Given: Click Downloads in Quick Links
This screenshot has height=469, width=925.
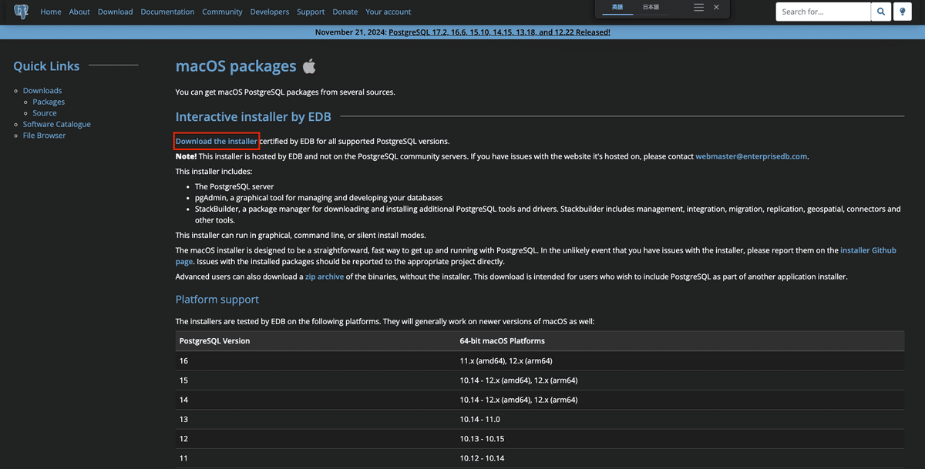Looking at the screenshot, I should pos(42,90).
